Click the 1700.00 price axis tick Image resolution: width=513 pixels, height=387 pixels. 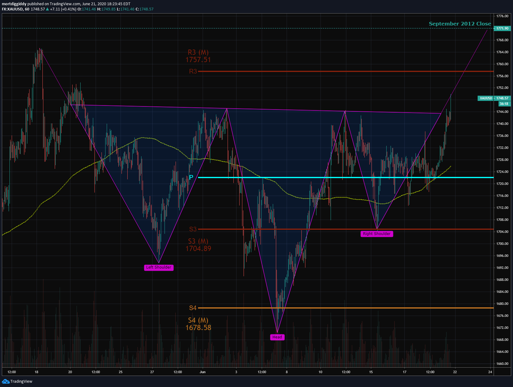click(x=502, y=244)
